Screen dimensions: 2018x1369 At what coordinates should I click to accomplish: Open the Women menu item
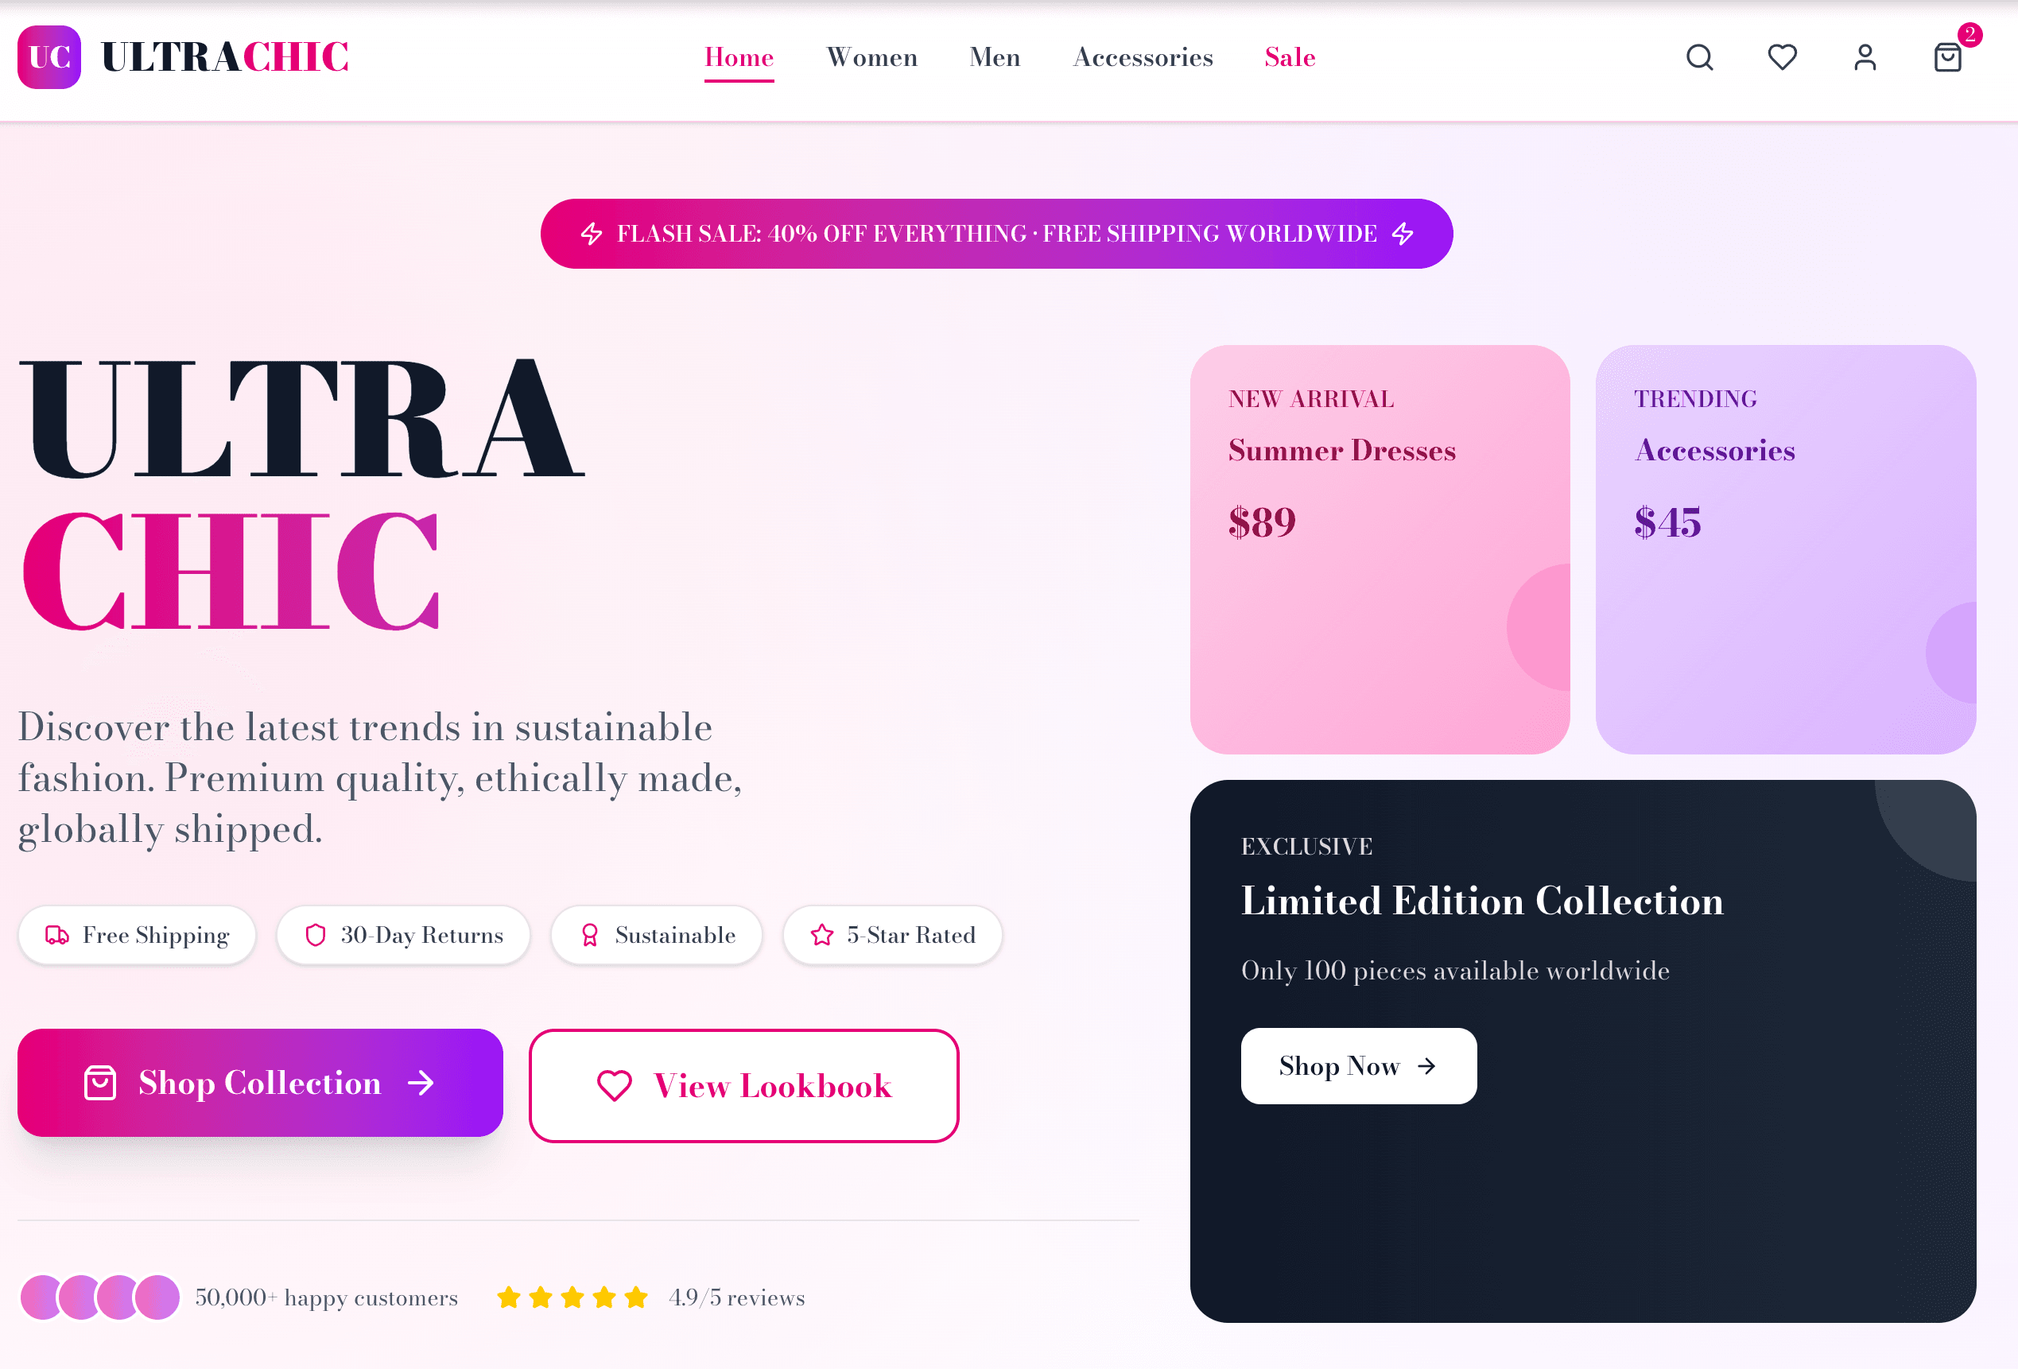tap(871, 57)
